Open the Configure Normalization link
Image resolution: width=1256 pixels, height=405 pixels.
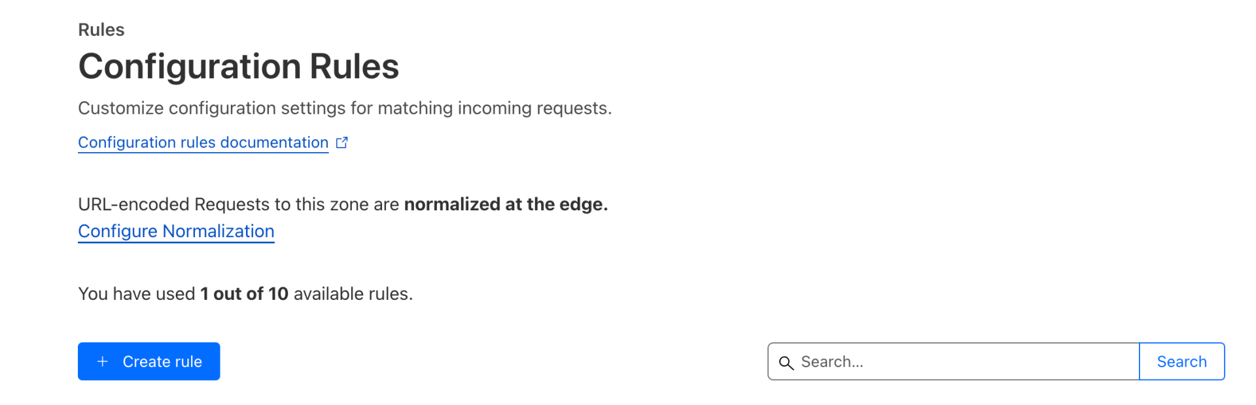tap(176, 231)
